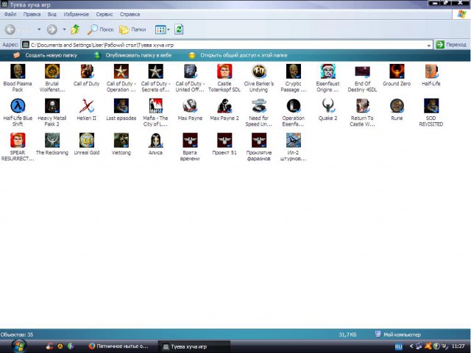Select the Проект 51 shortcut
471x353 pixels.
pyautogui.click(x=224, y=140)
